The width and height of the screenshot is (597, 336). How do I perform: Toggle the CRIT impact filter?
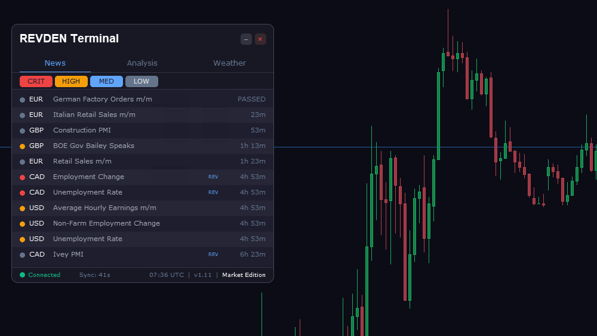coord(36,81)
